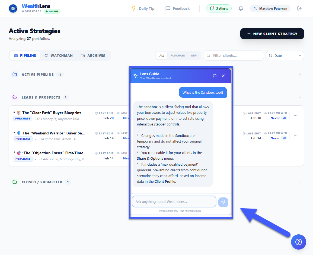Click the "What is the Sandbox tool?" message
This screenshot has height=255, width=313.
coord(203,92)
